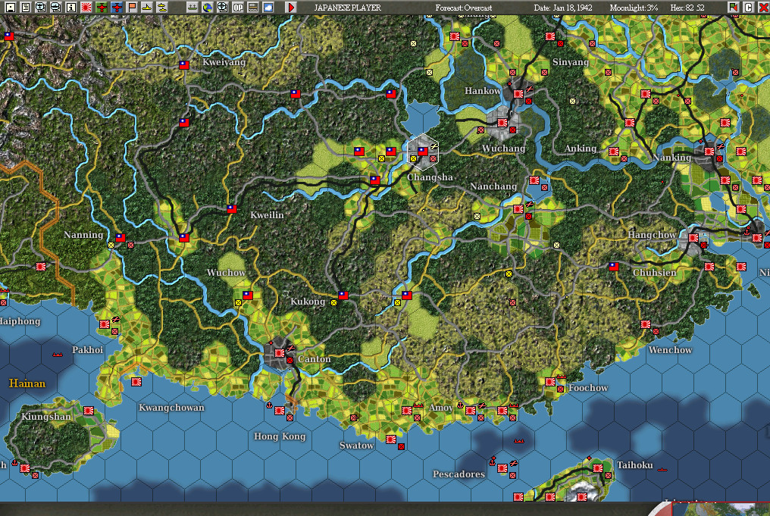The image size is (770, 516).
Task: Click the 'JAPANESE PLAYER' label
Action: [348, 8]
